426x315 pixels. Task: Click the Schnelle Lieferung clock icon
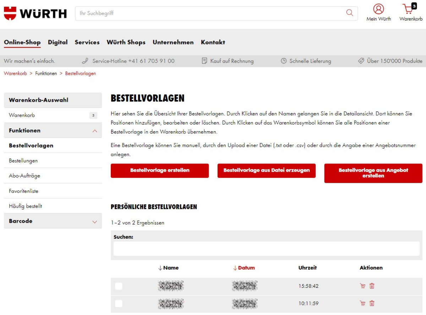(284, 61)
